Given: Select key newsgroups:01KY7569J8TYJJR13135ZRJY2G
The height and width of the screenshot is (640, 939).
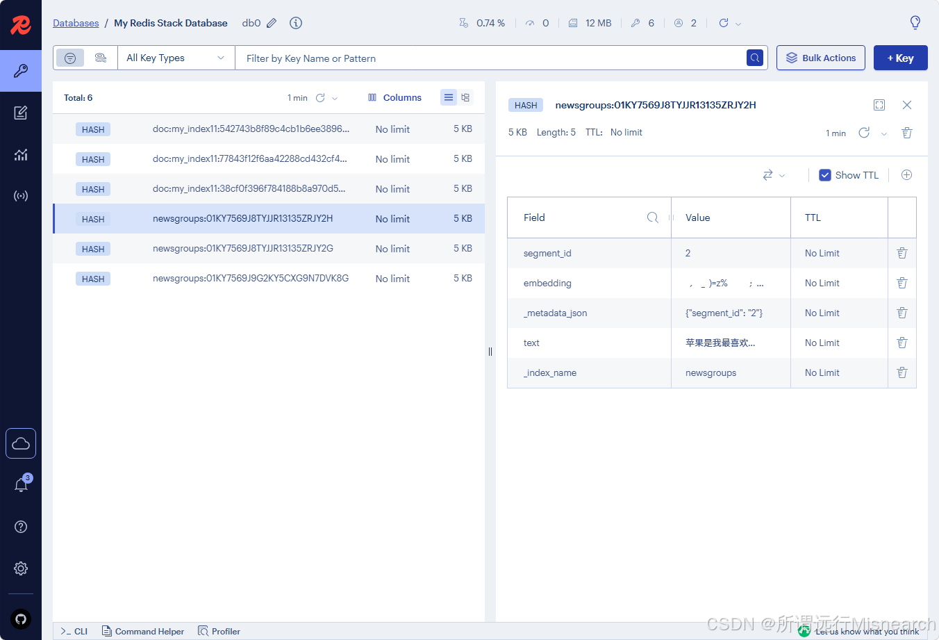Looking at the screenshot, I should [x=269, y=249].
